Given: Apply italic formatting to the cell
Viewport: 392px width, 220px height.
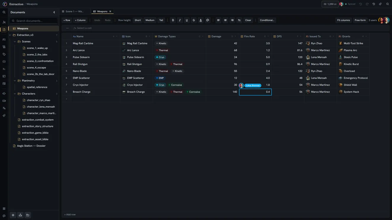Looking at the screenshot, I should [180, 20].
